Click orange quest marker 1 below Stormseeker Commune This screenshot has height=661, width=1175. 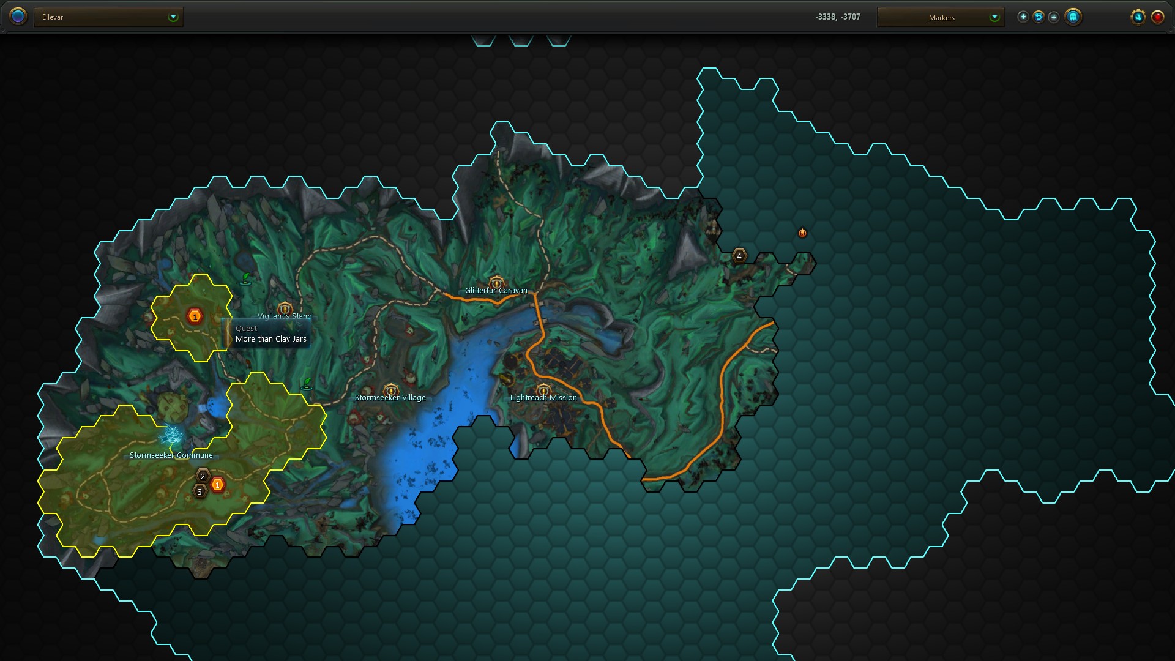point(217,485)
